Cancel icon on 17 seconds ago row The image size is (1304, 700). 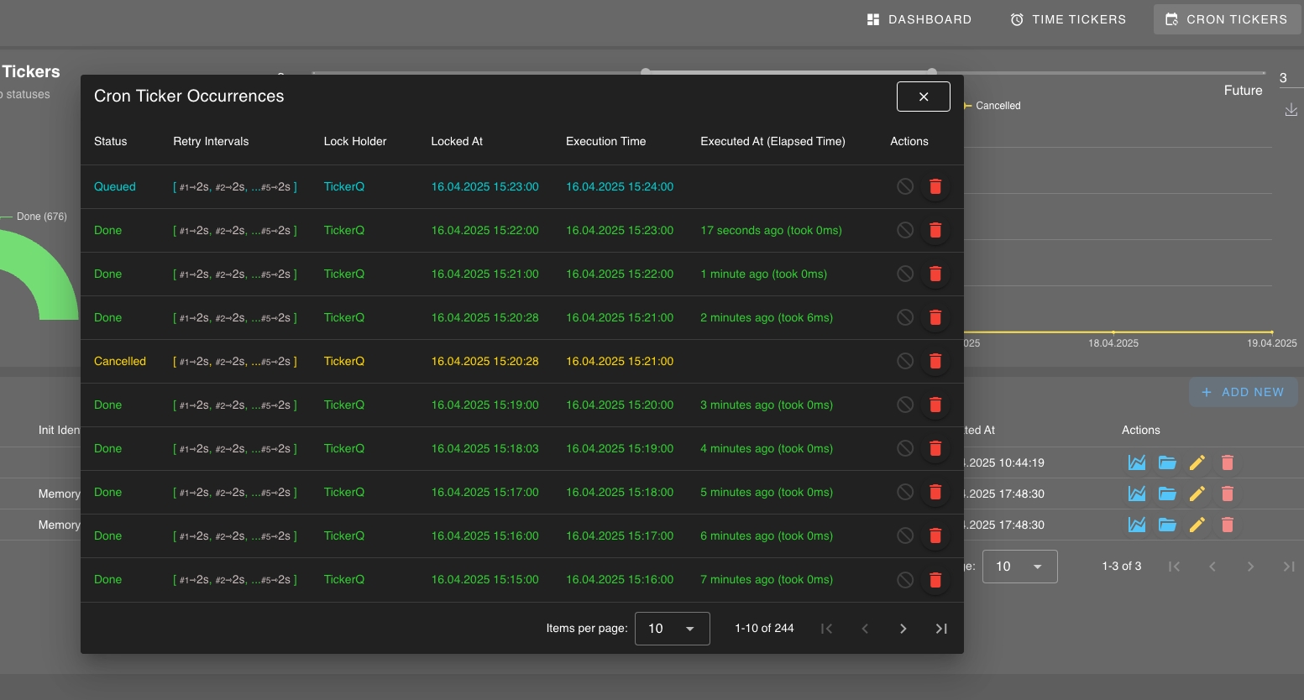click(x=905, y=230)
